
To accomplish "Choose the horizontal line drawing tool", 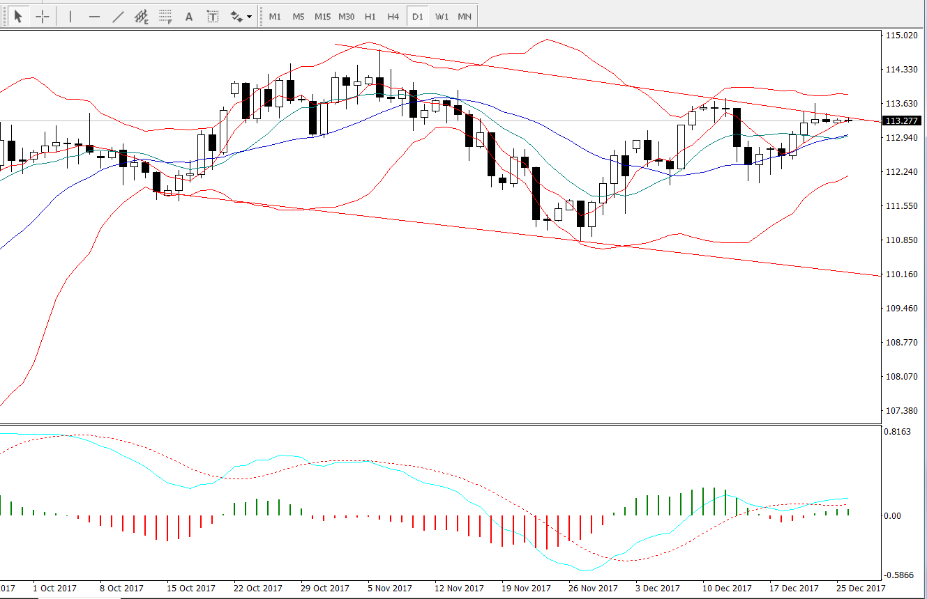I will 95,16.
